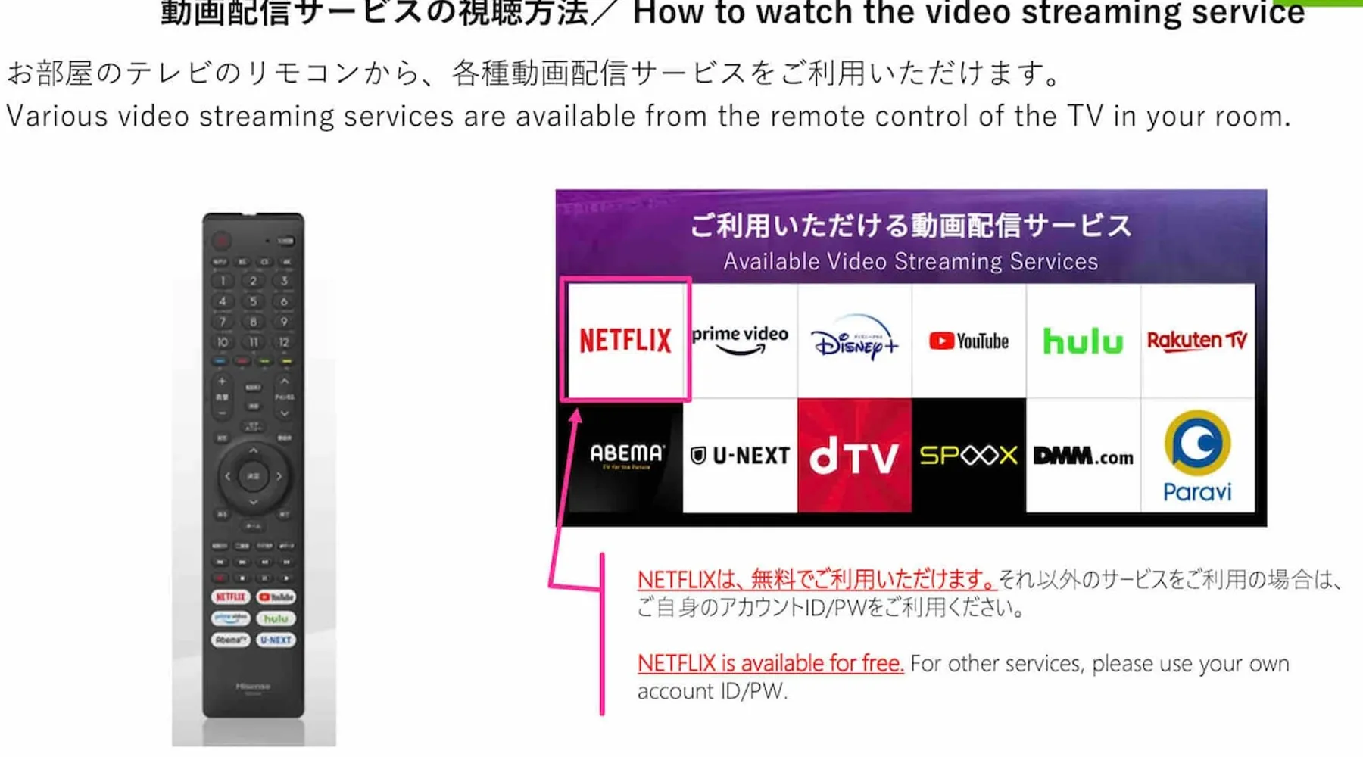
Task: Click the English 'NETFLIX is available for free.' link
Action: 770,663
